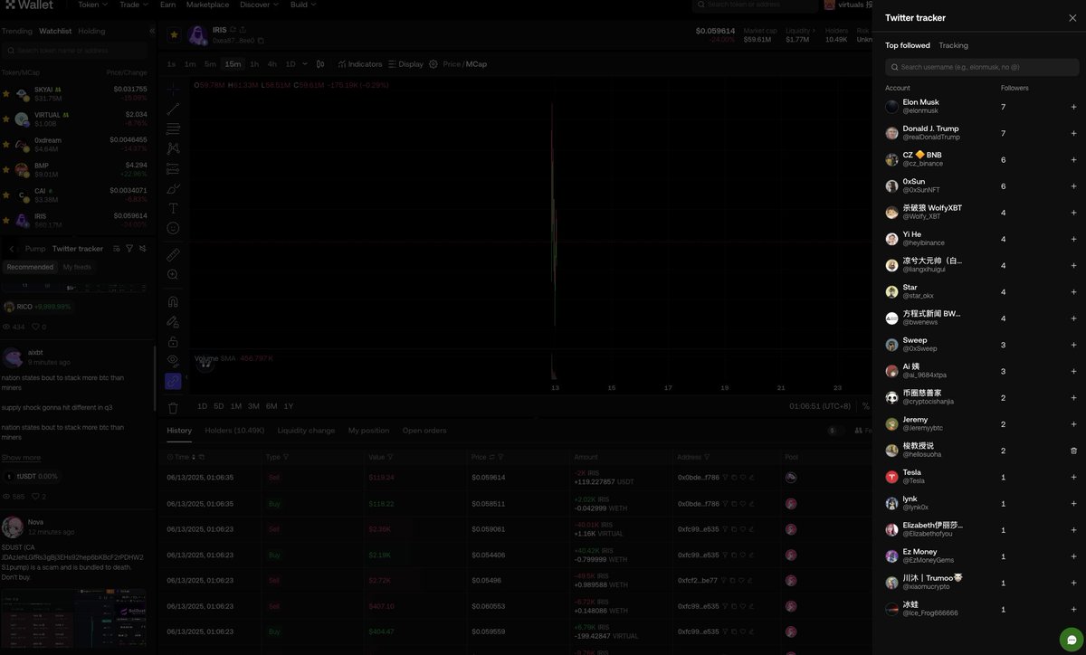
Task: Collapse the left sidebar chevron
Action: tap(151, 31)
